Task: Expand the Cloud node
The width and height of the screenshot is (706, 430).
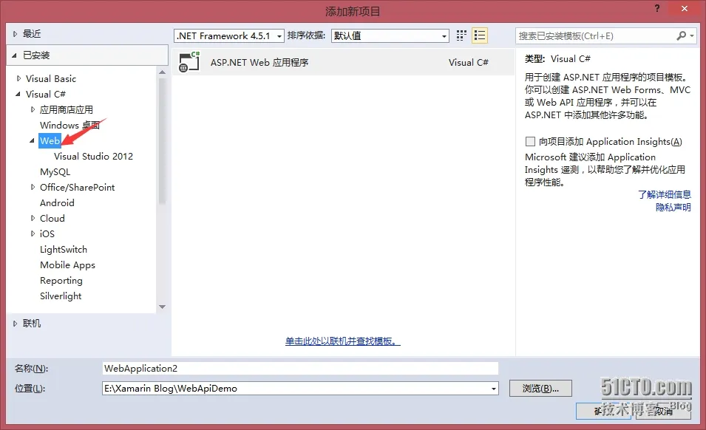Action: (x=33, y=218)
